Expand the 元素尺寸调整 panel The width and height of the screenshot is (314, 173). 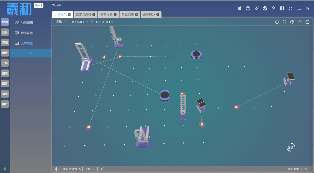coord(68,169)
